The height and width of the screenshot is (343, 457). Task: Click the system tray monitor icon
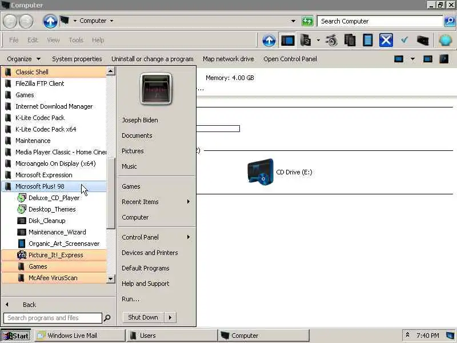tap(450, 335)
